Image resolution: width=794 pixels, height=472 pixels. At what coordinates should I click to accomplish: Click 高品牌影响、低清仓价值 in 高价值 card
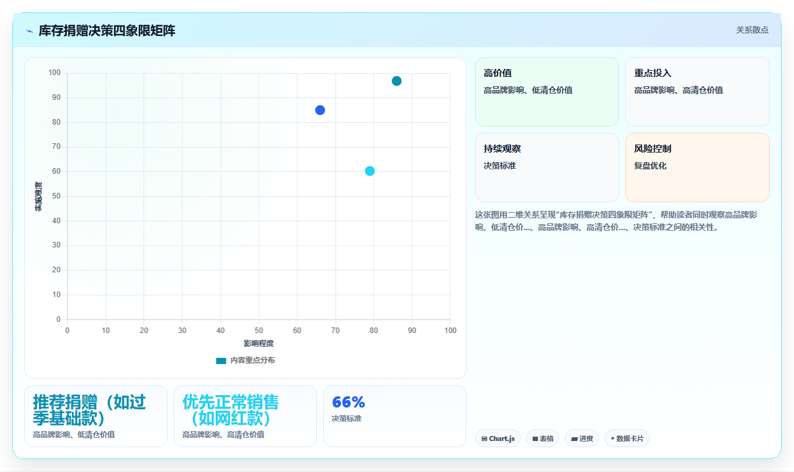[x=528, y=91]
